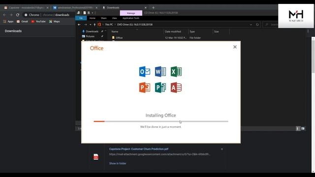This screenshot has height=177, width=315.
Task: Switch Explorer to large icons view
Action: pyautogui.click(x=303, y=129)
